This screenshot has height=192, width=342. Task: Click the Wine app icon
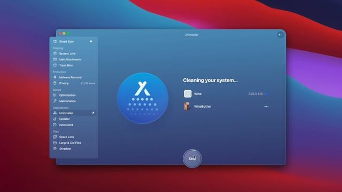pos(188,94)
